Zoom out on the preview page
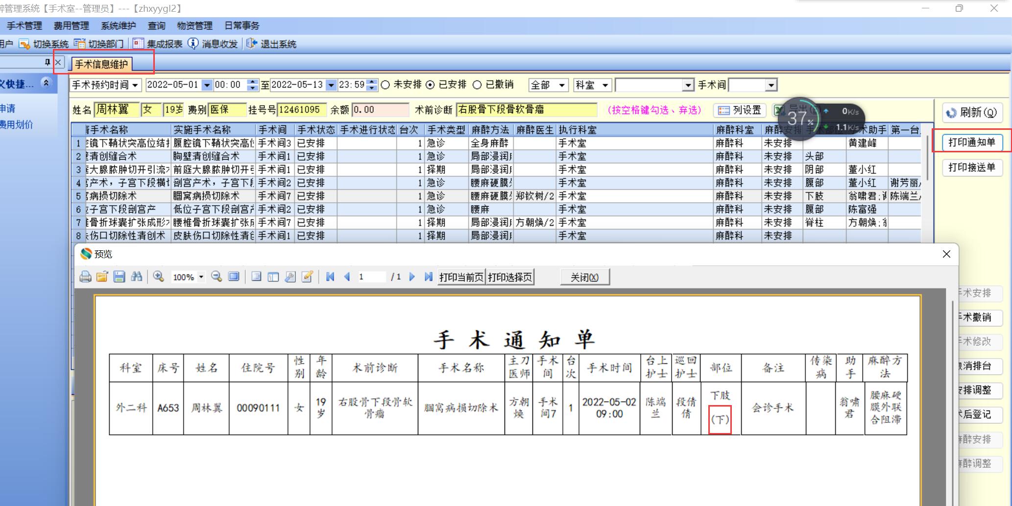This screenshot has height=506, width=1012. pos(217,277)
